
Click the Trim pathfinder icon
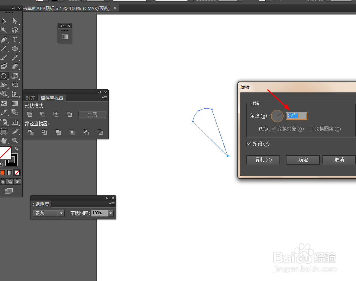[45, 132]
